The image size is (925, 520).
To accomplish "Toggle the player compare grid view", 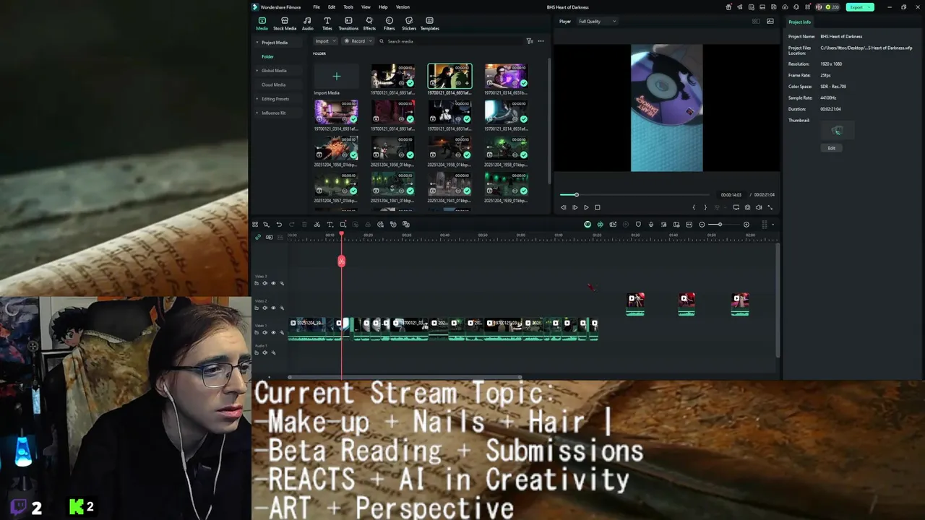I will pyautogui.click(x=756, y=22).
